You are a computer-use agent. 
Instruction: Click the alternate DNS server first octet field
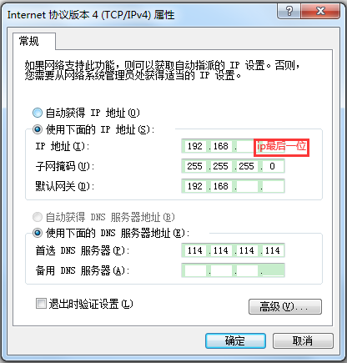coord(194,270)
